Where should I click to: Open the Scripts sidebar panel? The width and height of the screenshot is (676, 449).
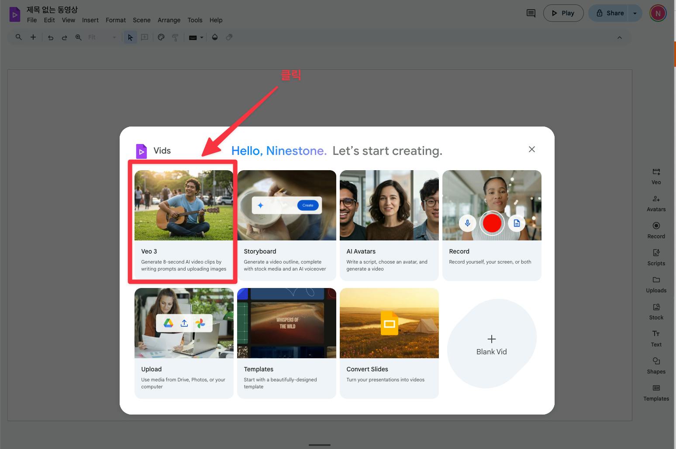click(656, 257)
